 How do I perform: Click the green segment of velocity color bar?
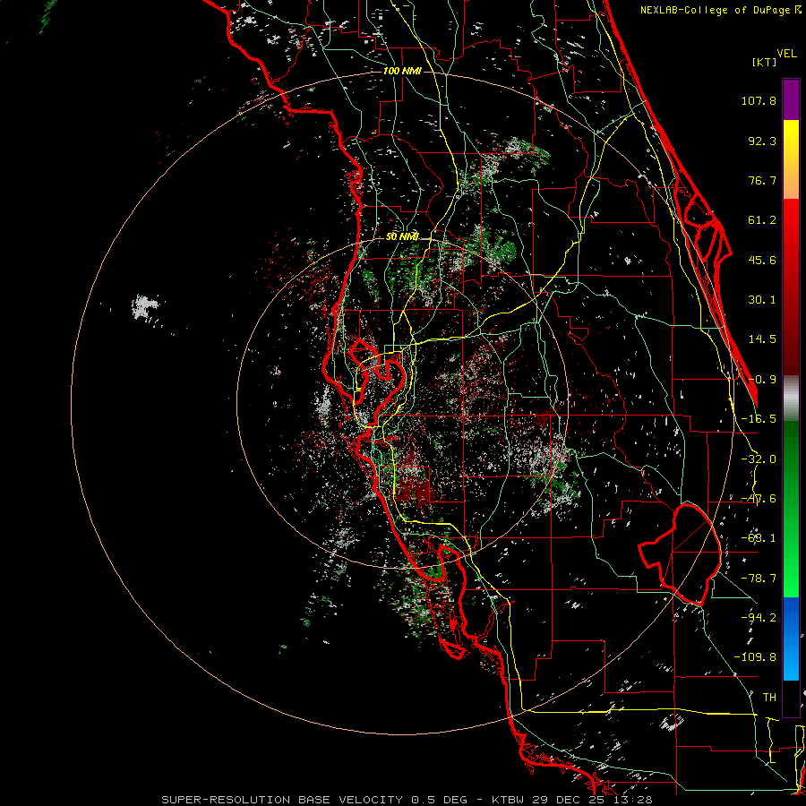[791, 509]
